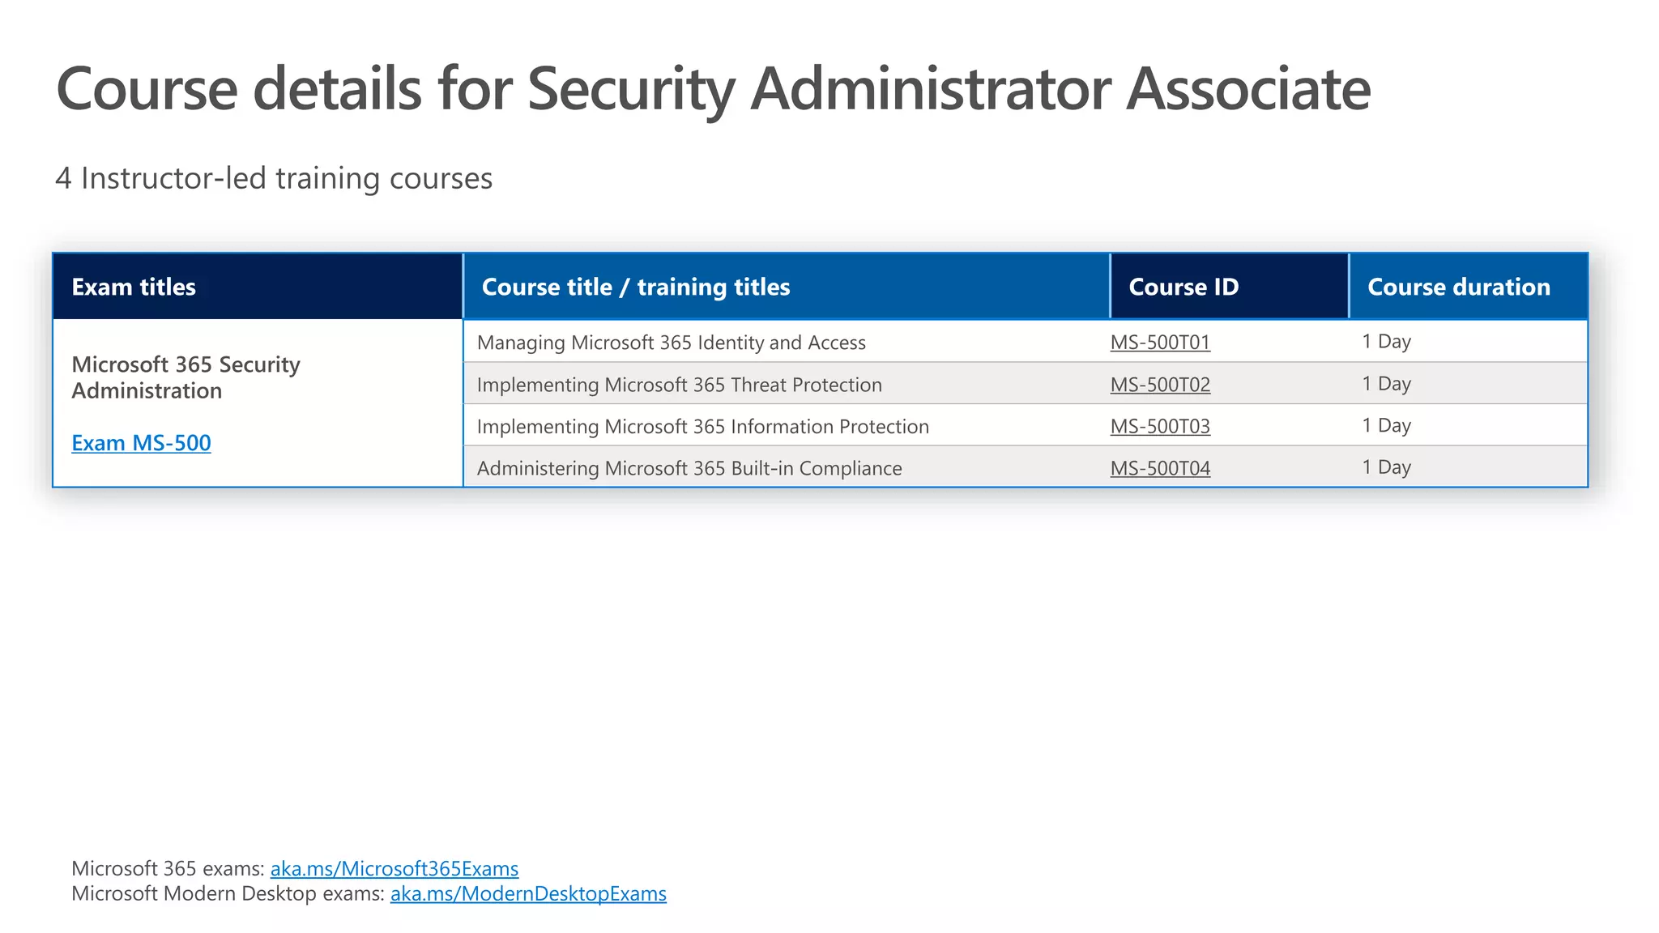This screenshot has width=1659, height=933.
Task: Click 'Course title / training titles' header
Action: point(786,287)
